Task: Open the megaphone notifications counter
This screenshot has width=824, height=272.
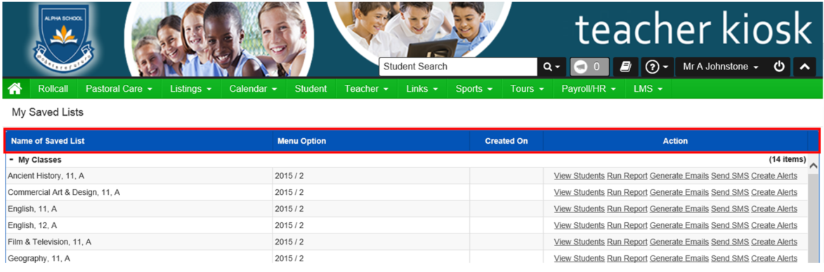Action: tap(589, 67)
